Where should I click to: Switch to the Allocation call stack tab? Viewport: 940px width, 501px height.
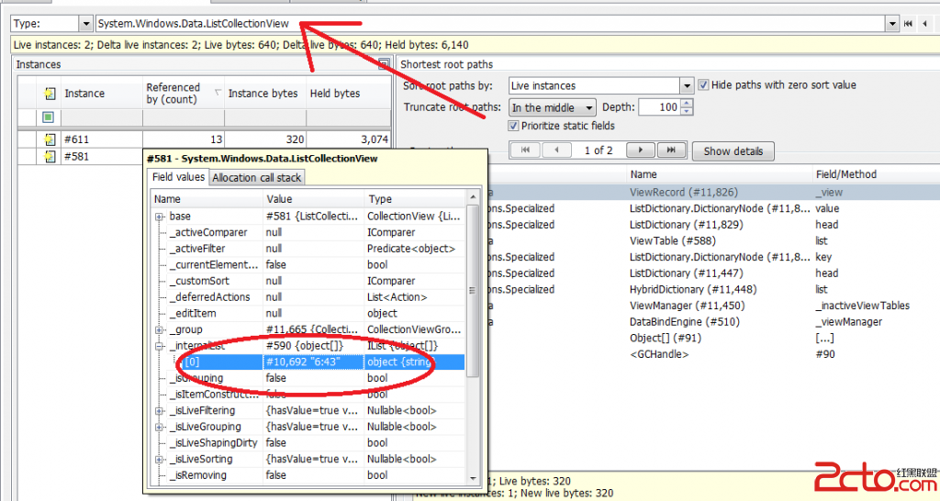(x=256, y=178)
